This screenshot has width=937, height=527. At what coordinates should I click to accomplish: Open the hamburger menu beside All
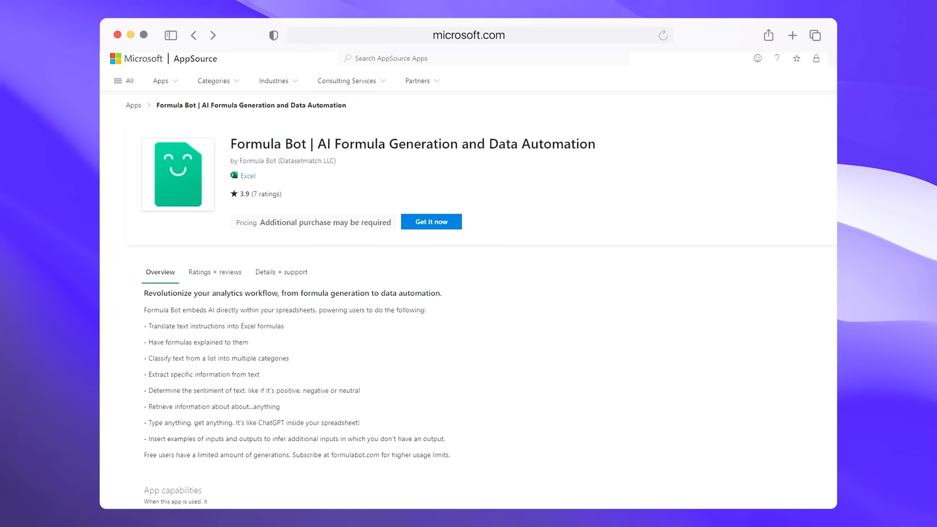click(118, 80)
